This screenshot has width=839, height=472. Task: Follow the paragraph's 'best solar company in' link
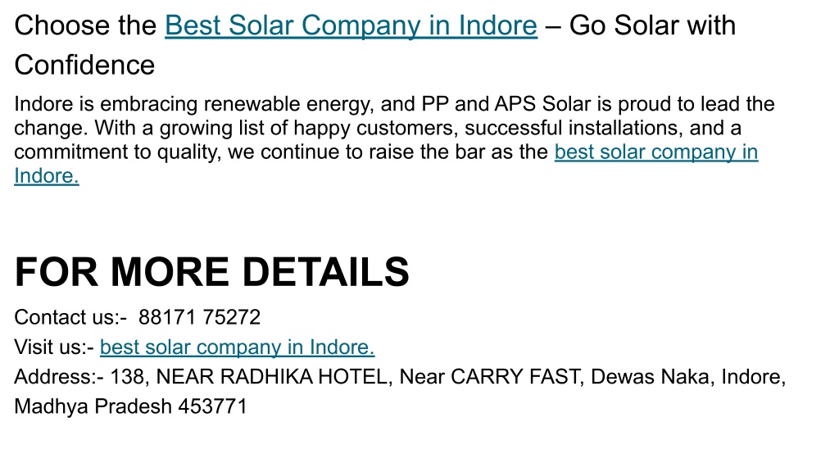[x=656, y=152]
